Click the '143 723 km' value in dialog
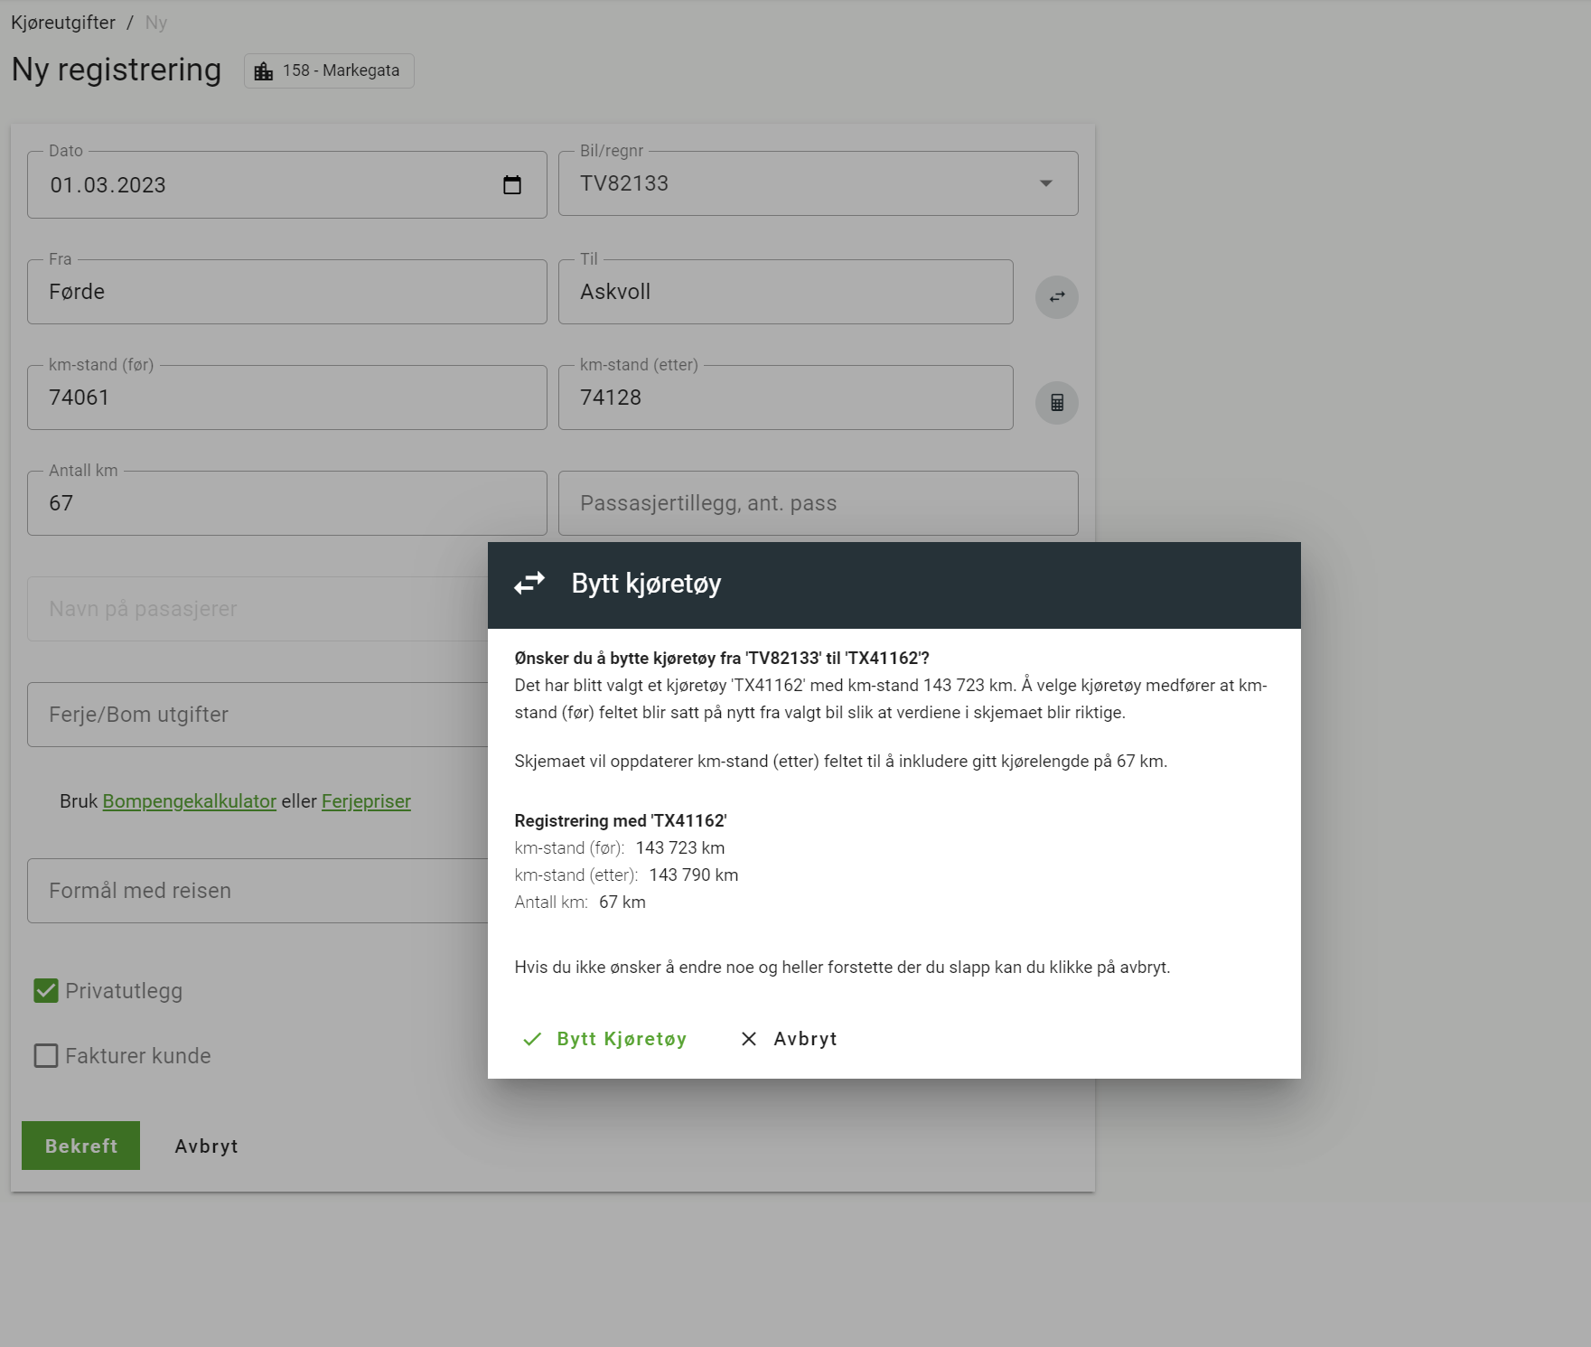This screenshot has width=1591, height=1347. (x=680, y=848)
